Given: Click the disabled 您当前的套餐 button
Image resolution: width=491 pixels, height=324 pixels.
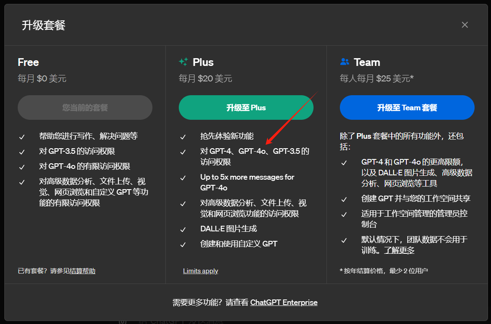Looking at the screenshot, I should pos(85,107).
